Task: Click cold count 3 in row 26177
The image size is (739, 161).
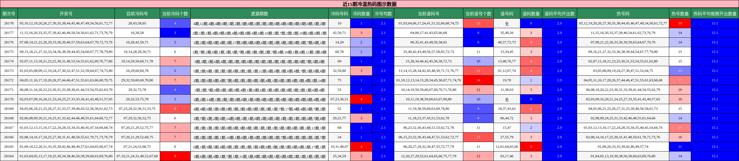Action: coord(175,33)
